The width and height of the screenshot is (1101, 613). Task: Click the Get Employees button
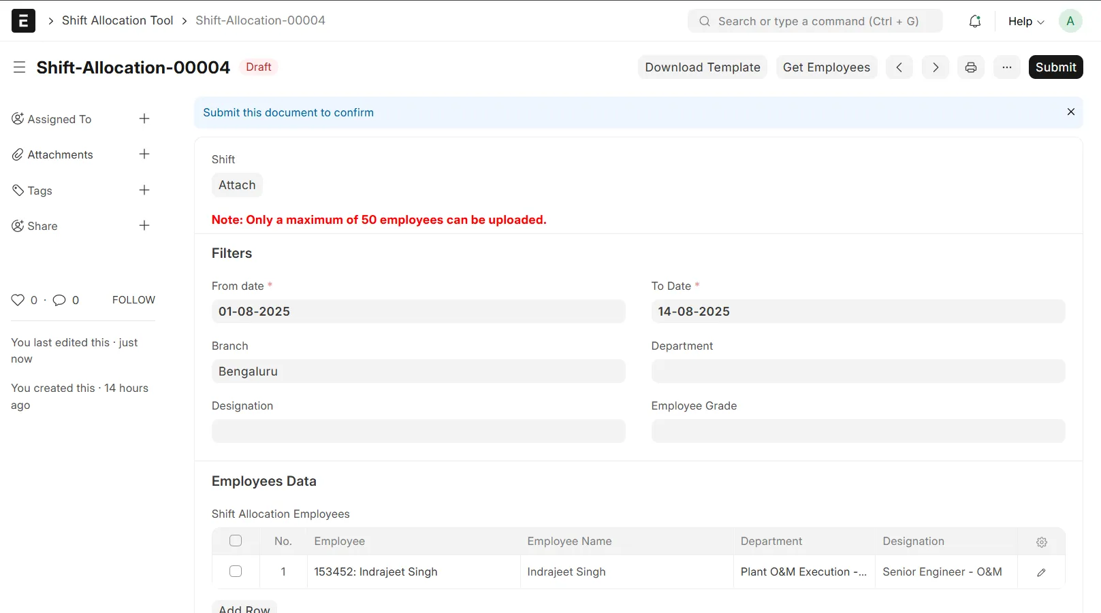[x=827, y=67]
